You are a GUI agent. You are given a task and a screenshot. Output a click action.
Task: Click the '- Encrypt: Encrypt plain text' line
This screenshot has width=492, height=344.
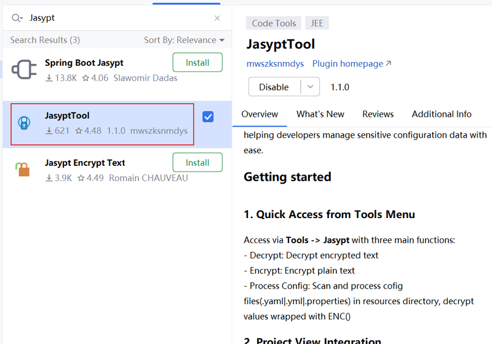coord(299,271)
